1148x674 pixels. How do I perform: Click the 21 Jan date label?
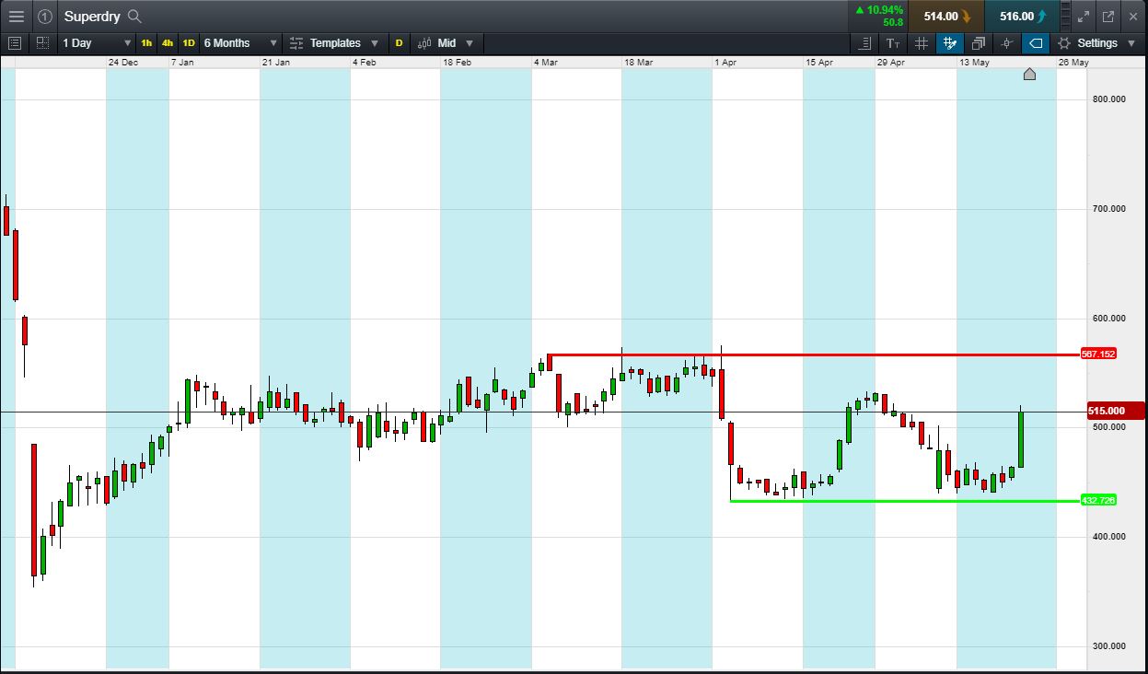coord(276,62)
